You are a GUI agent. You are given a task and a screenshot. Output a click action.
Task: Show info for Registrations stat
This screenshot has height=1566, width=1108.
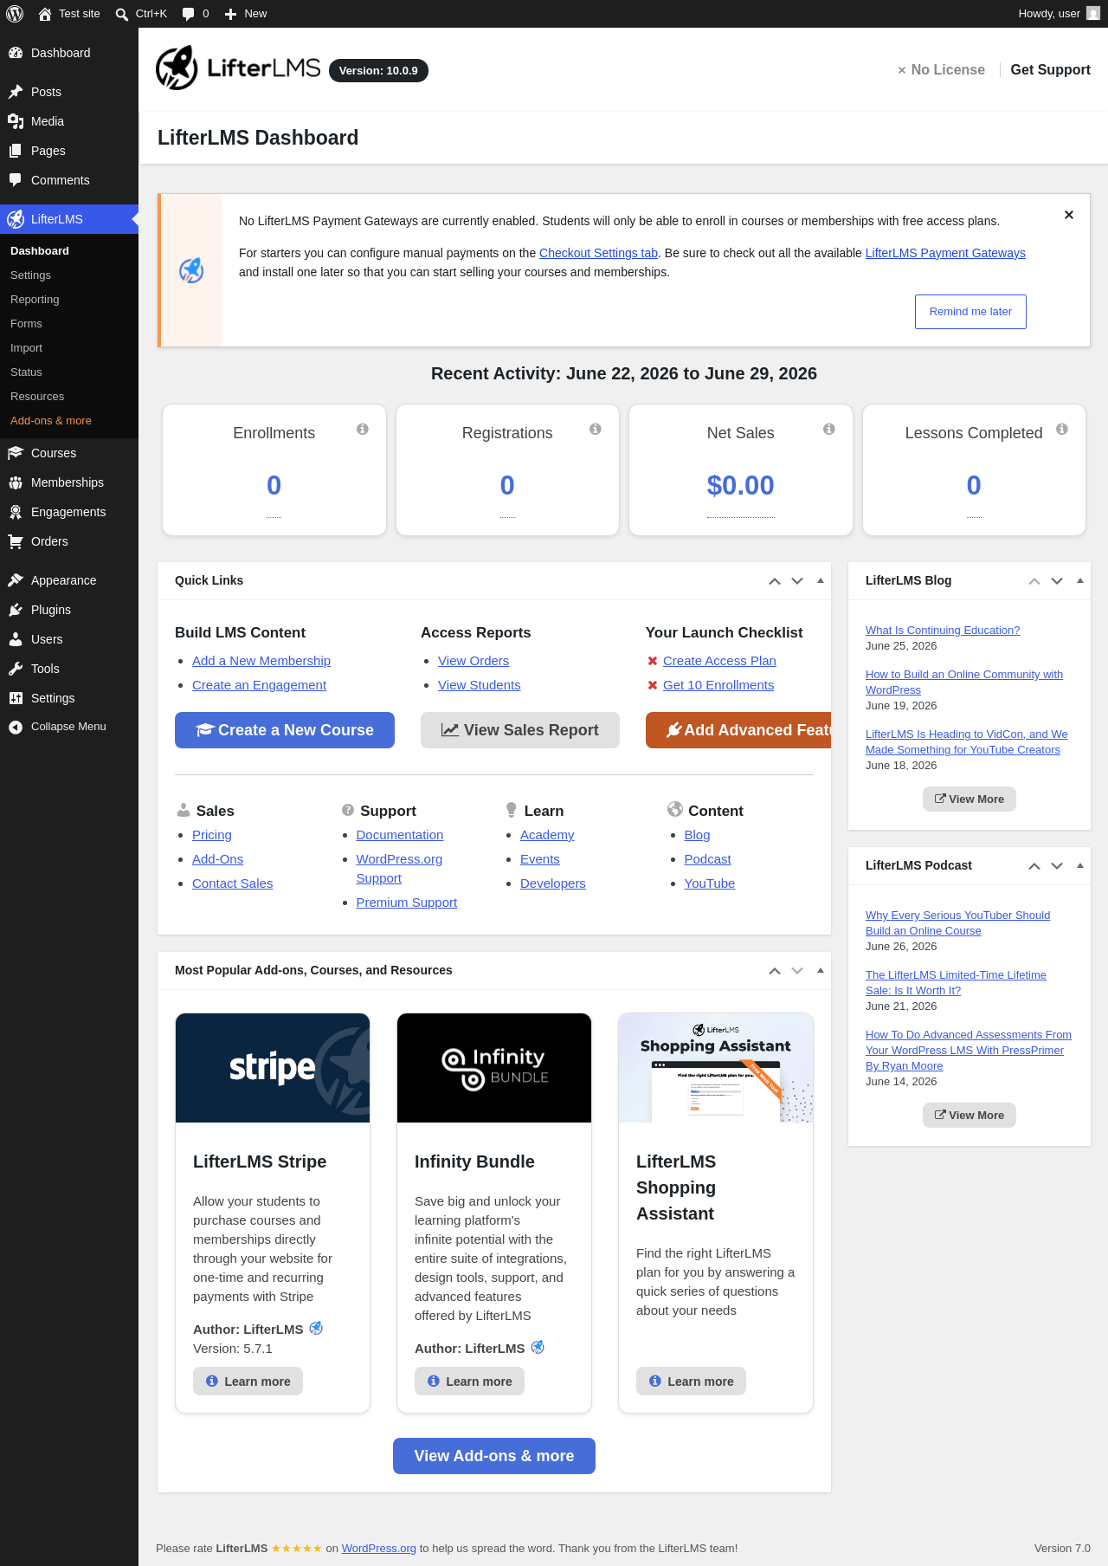(596, 429)
